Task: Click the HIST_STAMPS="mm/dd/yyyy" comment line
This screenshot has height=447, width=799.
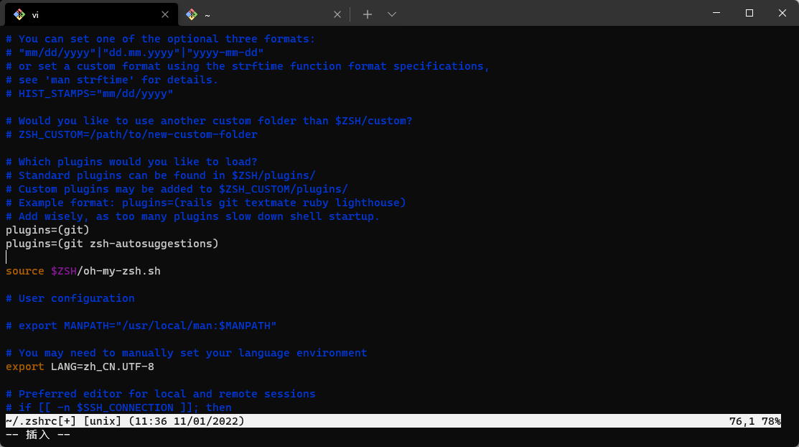Action: [x=90, y=94]
